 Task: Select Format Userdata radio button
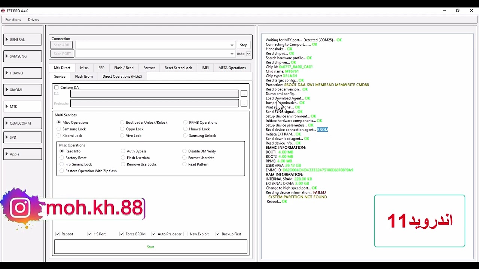tap(184, 158)
